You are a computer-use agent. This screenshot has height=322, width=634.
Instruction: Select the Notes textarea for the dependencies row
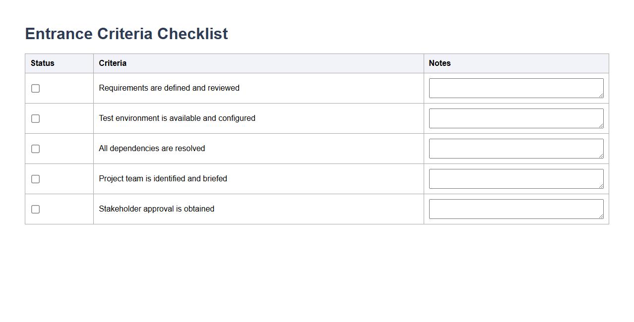(516, 149)
